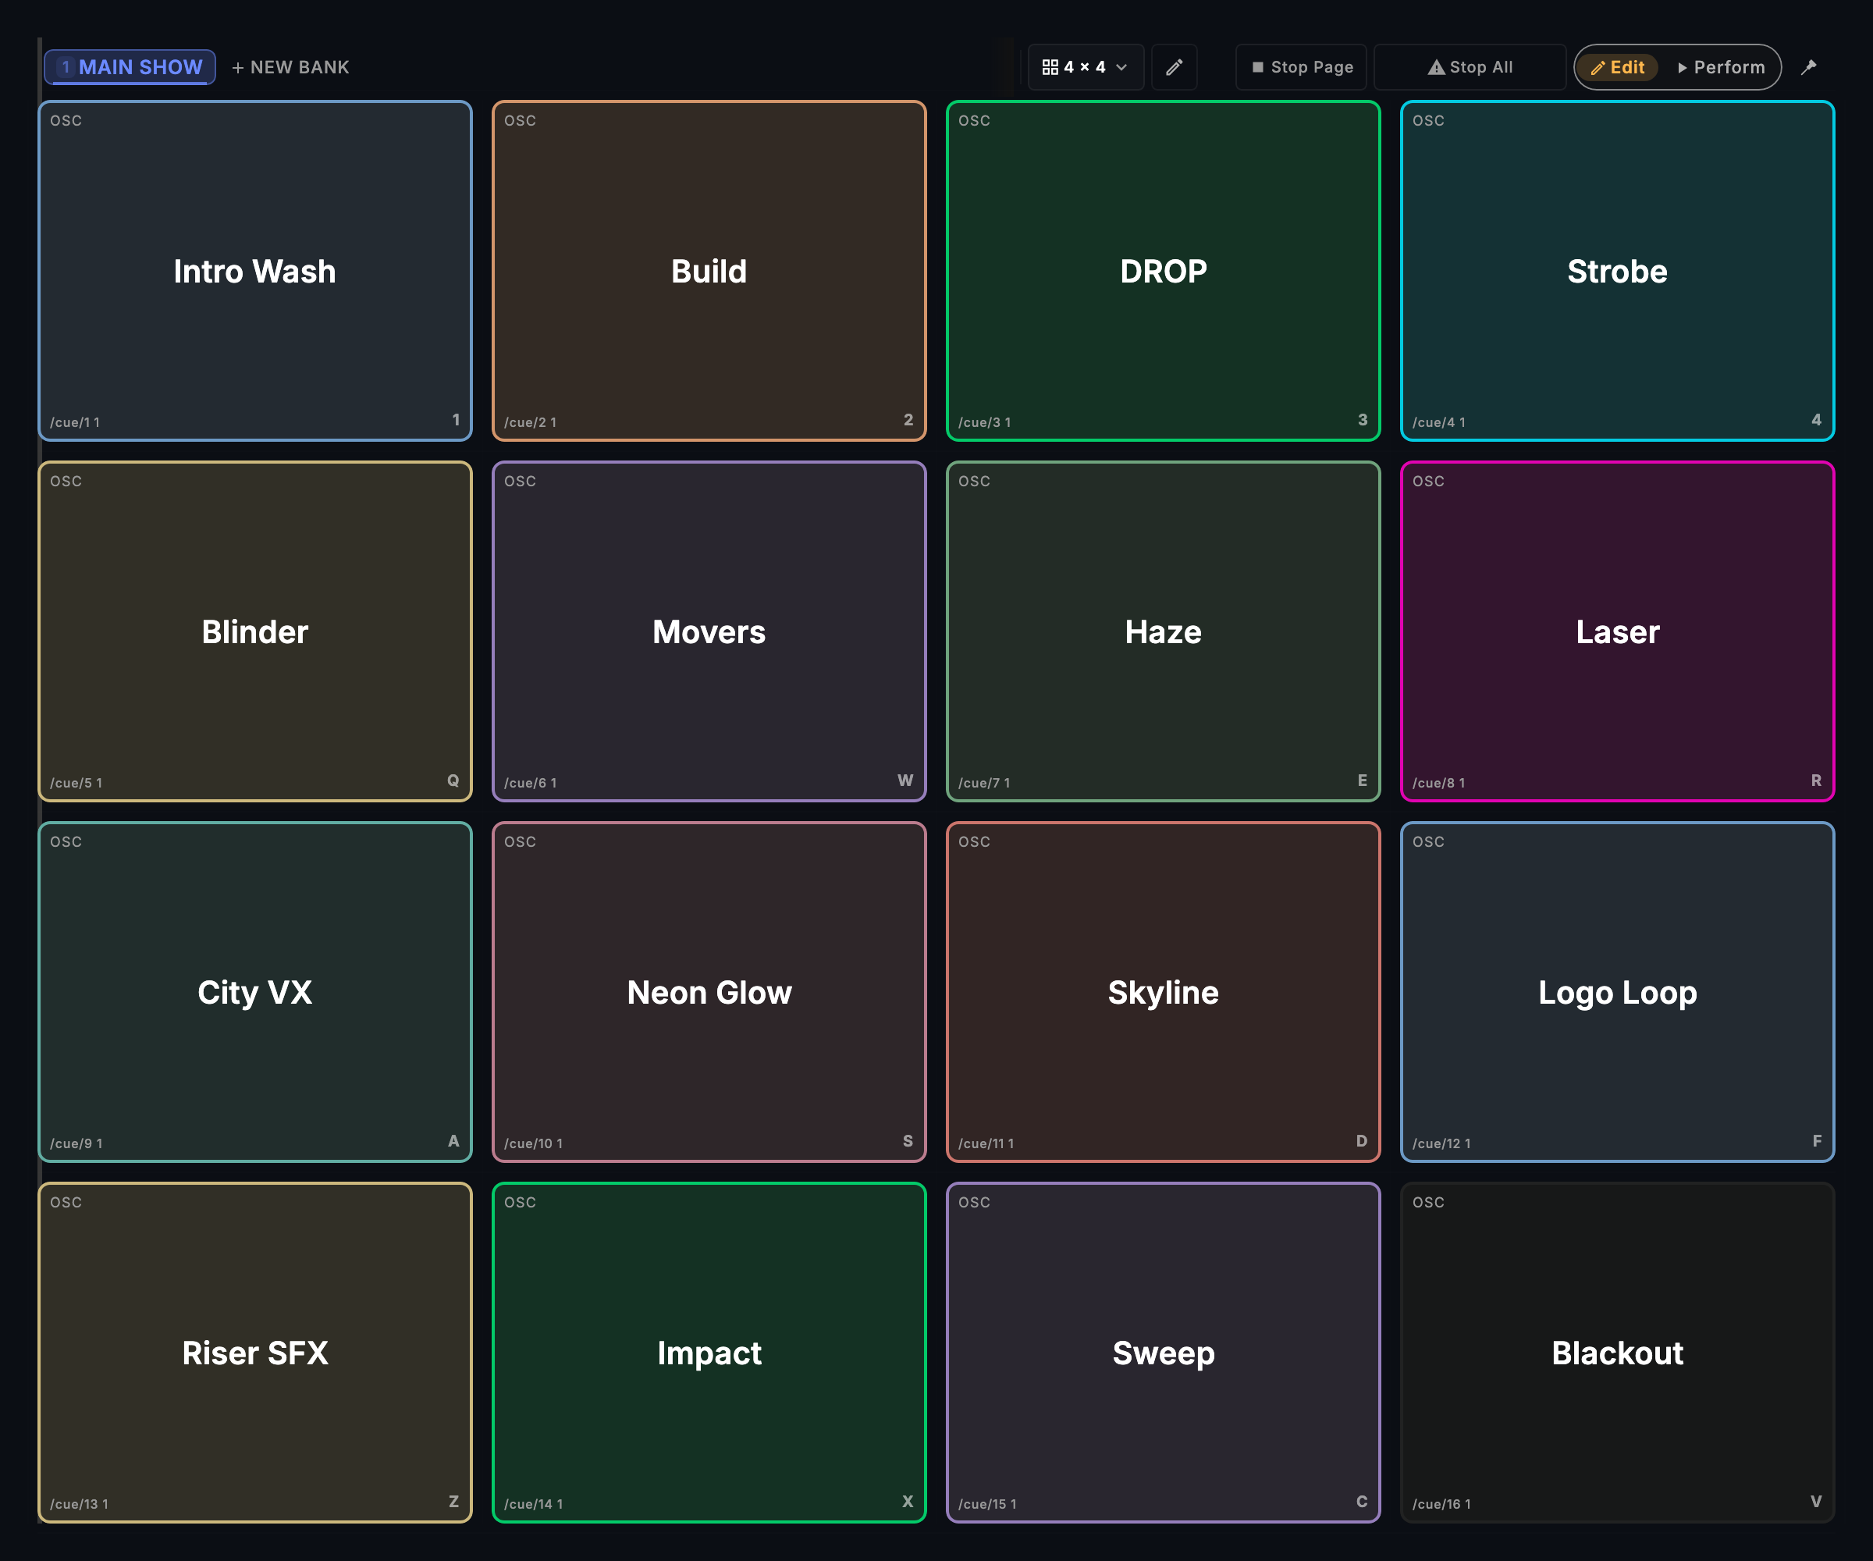Image resolution: width=1873 pixels, height=1561 pixels.
Task: Click the hotkey label Q on Blinder
Action: (x=453, y=780)
